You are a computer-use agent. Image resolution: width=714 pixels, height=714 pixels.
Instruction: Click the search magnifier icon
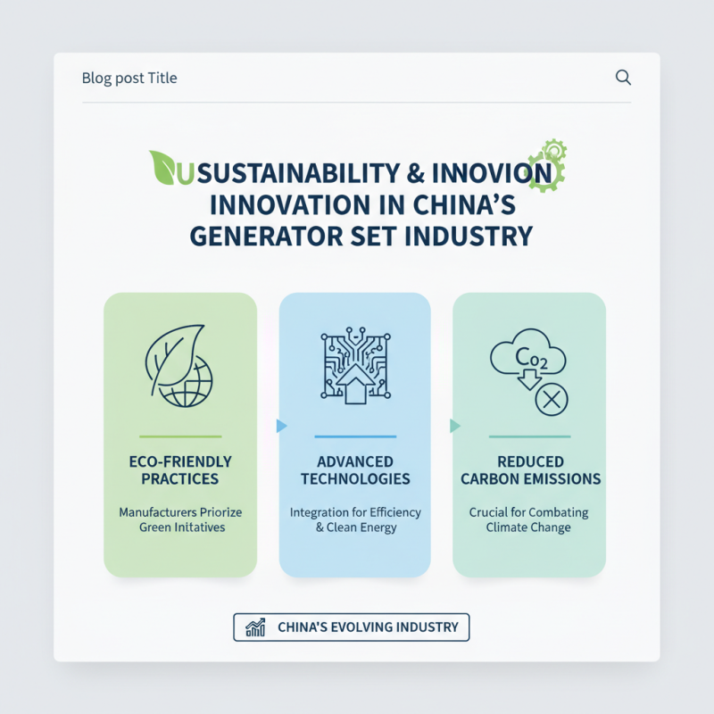[x=624, y=78]
